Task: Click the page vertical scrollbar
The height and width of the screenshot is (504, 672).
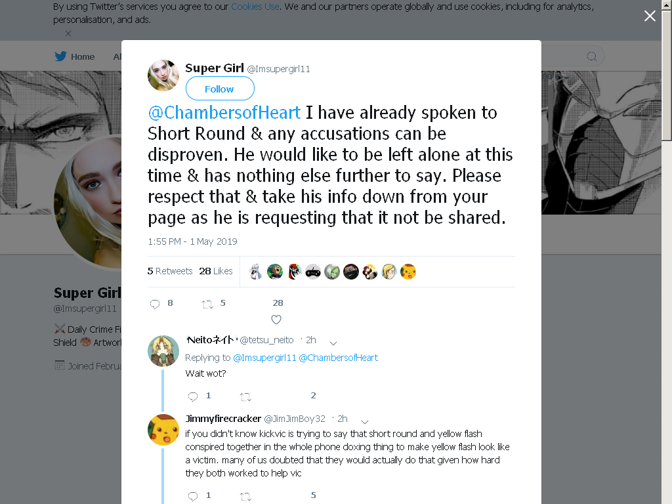Action: coord(667,252)
